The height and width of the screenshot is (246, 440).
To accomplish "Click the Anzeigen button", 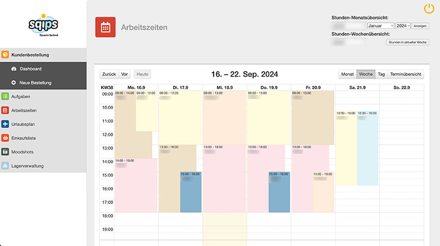I will (420, 25).
